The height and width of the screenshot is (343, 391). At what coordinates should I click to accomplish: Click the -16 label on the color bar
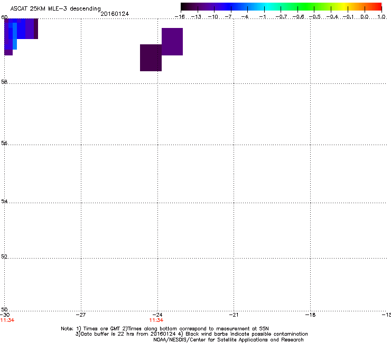180,17
